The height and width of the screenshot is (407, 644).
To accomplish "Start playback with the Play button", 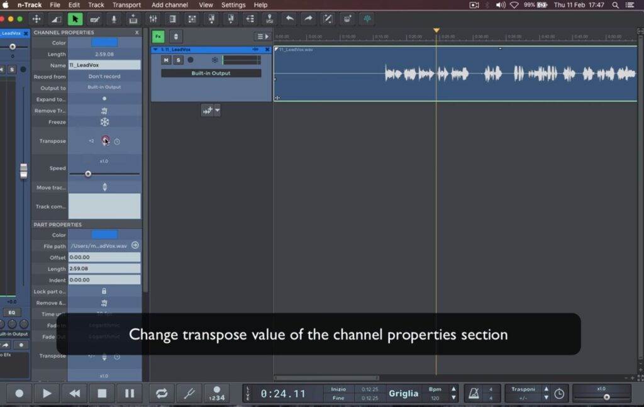I will coord(47,393).
